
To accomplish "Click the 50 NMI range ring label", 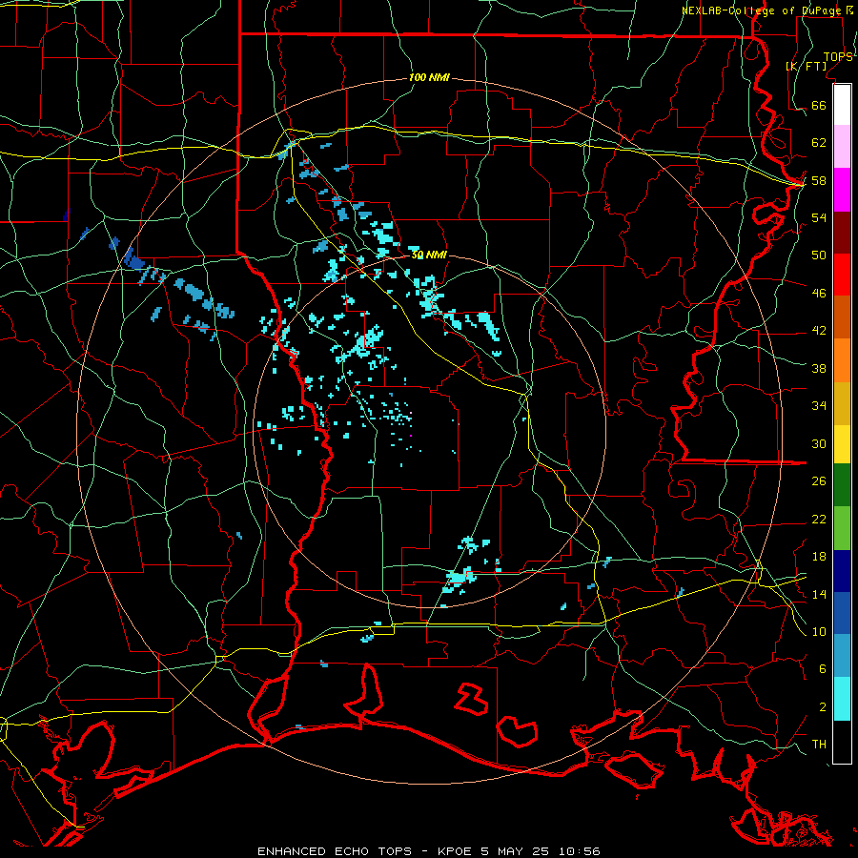I will point(429,255).
